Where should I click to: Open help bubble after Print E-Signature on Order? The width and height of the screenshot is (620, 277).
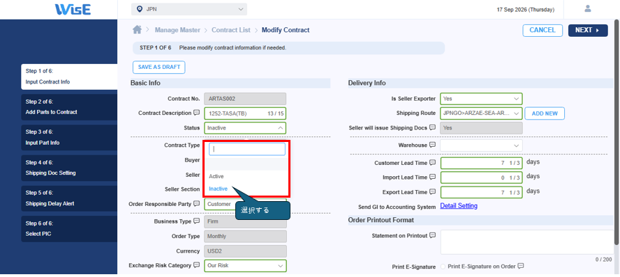tap(521, 266)
